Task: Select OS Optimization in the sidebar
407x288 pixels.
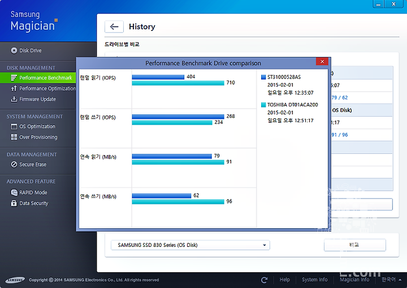Action: pos(37,127)
